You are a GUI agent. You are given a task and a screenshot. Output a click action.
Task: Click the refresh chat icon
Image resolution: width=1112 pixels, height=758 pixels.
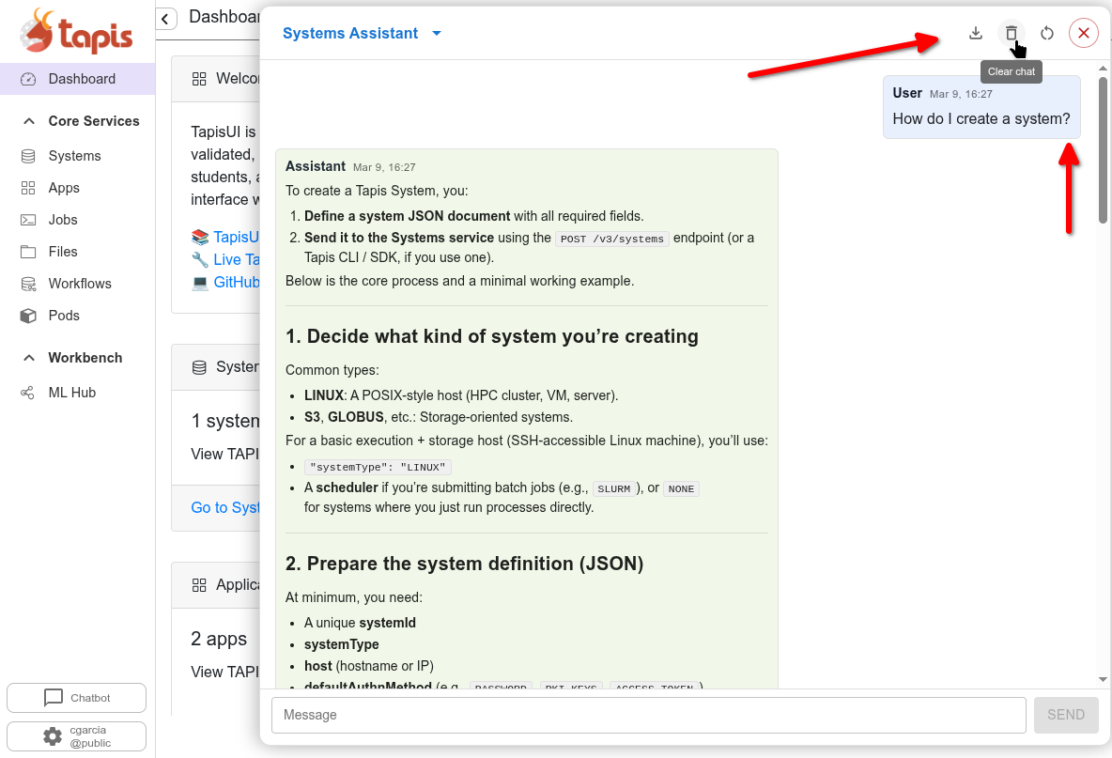coord(1047,33)
